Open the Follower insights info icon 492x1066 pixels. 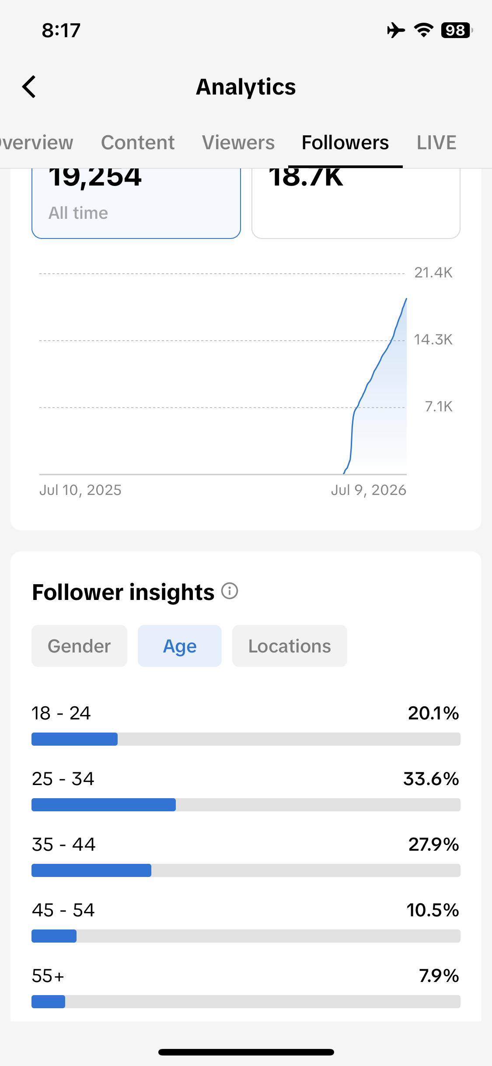pyautogui.click(x=230, y=591)
